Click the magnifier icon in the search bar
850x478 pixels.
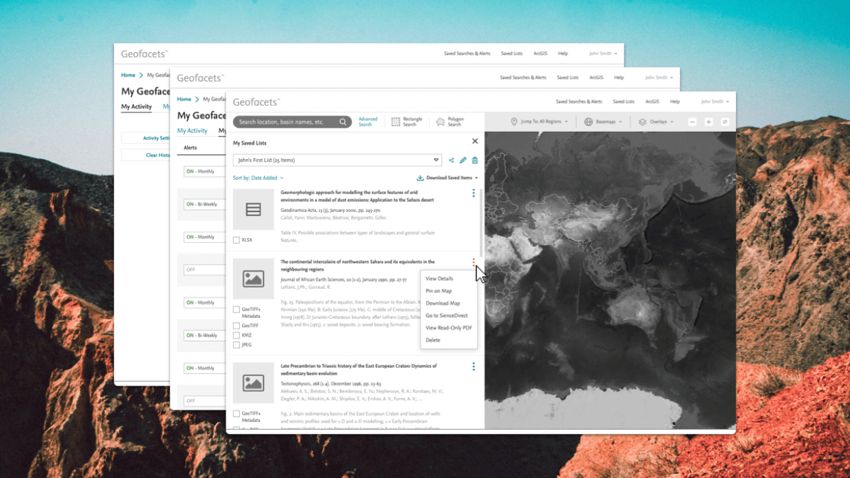(x=343, y=122)
